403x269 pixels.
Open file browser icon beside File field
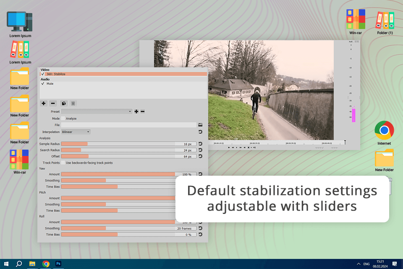pos(201,125)
